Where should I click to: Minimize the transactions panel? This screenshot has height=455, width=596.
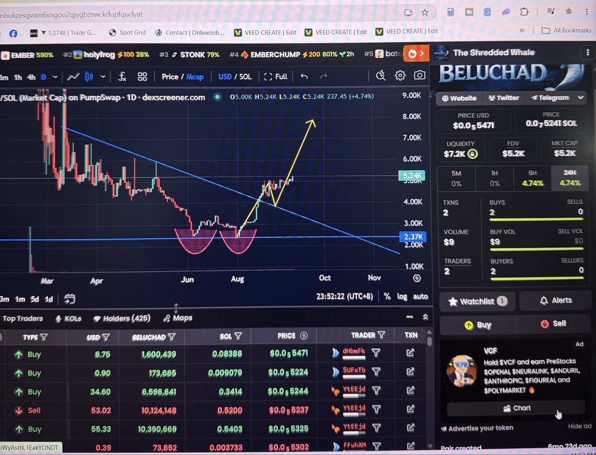(x=410, y=317)
